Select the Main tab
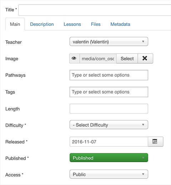This screenshot has height=185, width=171. (15, 24)
